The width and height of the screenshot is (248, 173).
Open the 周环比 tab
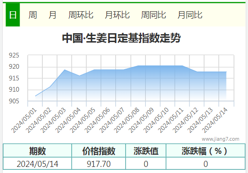[81, 15]
